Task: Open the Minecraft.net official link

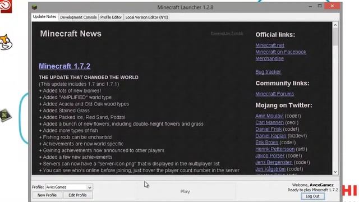Action: click(x=270, y=45)
